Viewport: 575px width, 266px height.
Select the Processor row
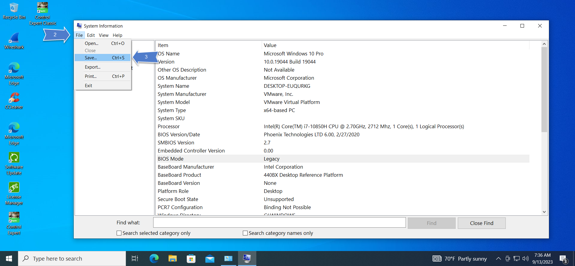click(x=343, y=126)
